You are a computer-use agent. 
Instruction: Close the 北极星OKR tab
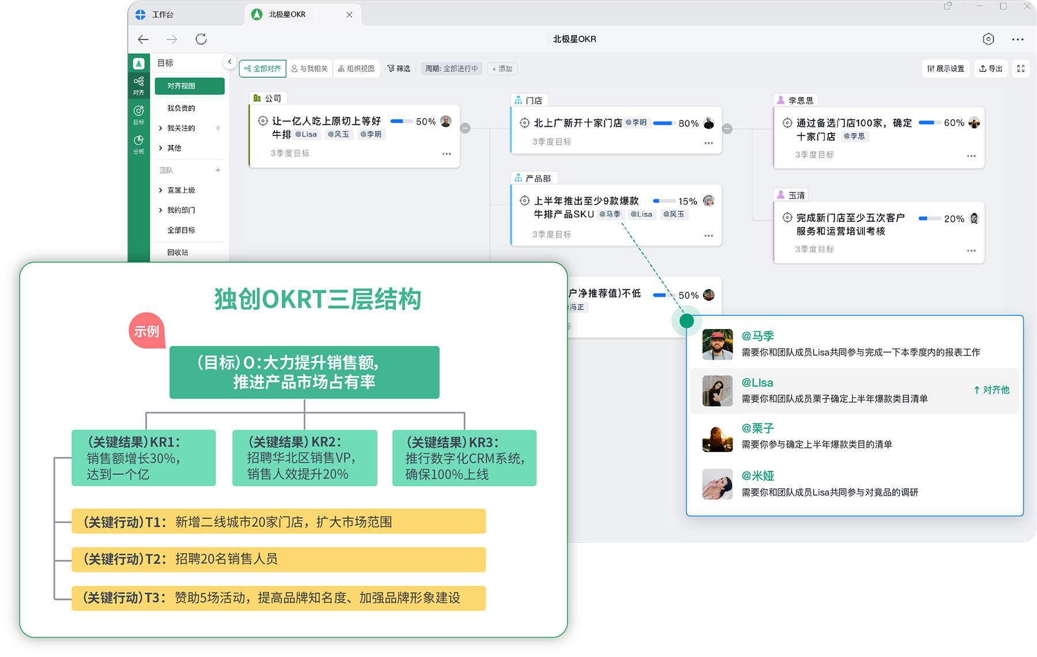pyautogui.click(x=349, y=14)
